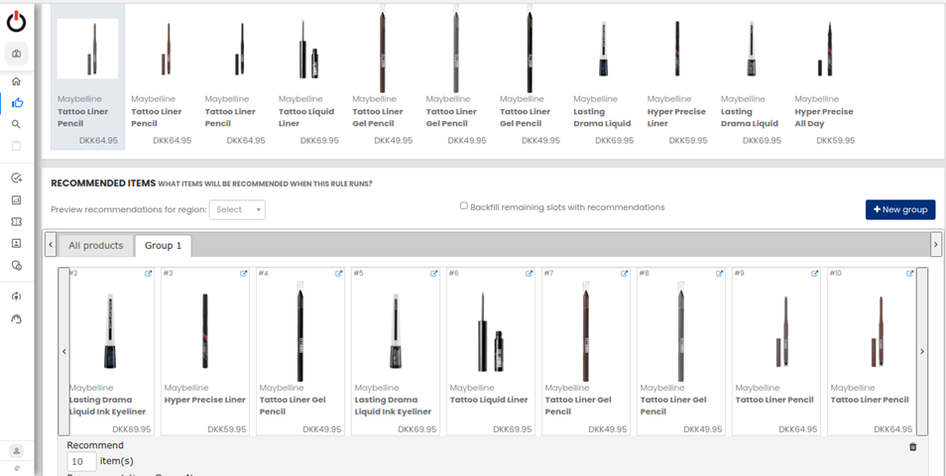Screen dimensions: 946x476
Task: Select the Hyper Precise All Day product
Action: (x=824, y=50)
